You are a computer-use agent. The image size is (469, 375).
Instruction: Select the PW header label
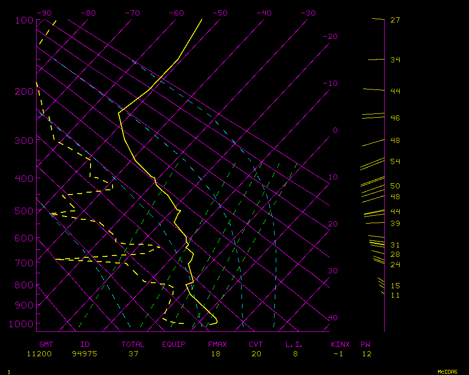pyautogui.click(x=365, y=345)
